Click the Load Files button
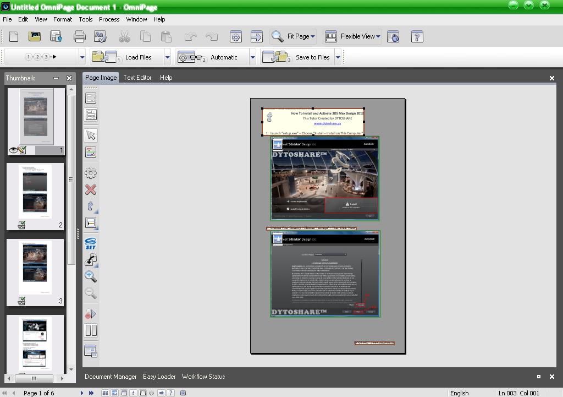This screenshot has height=397, width=563. click(127, 57)
